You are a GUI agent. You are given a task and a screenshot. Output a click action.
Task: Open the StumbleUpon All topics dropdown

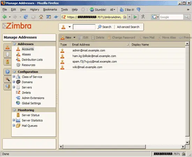coord(112,10)
